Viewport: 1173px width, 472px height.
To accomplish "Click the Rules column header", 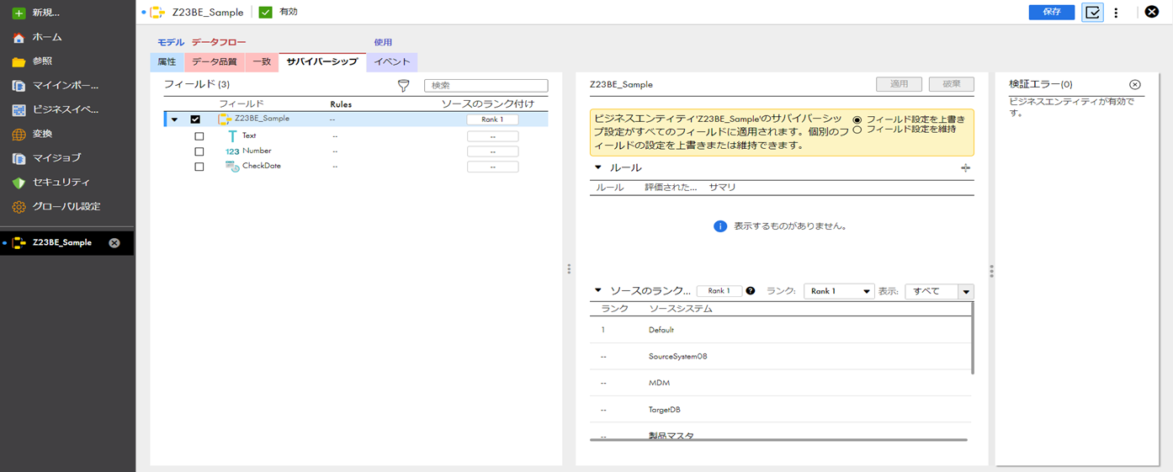I will point(341,104).
